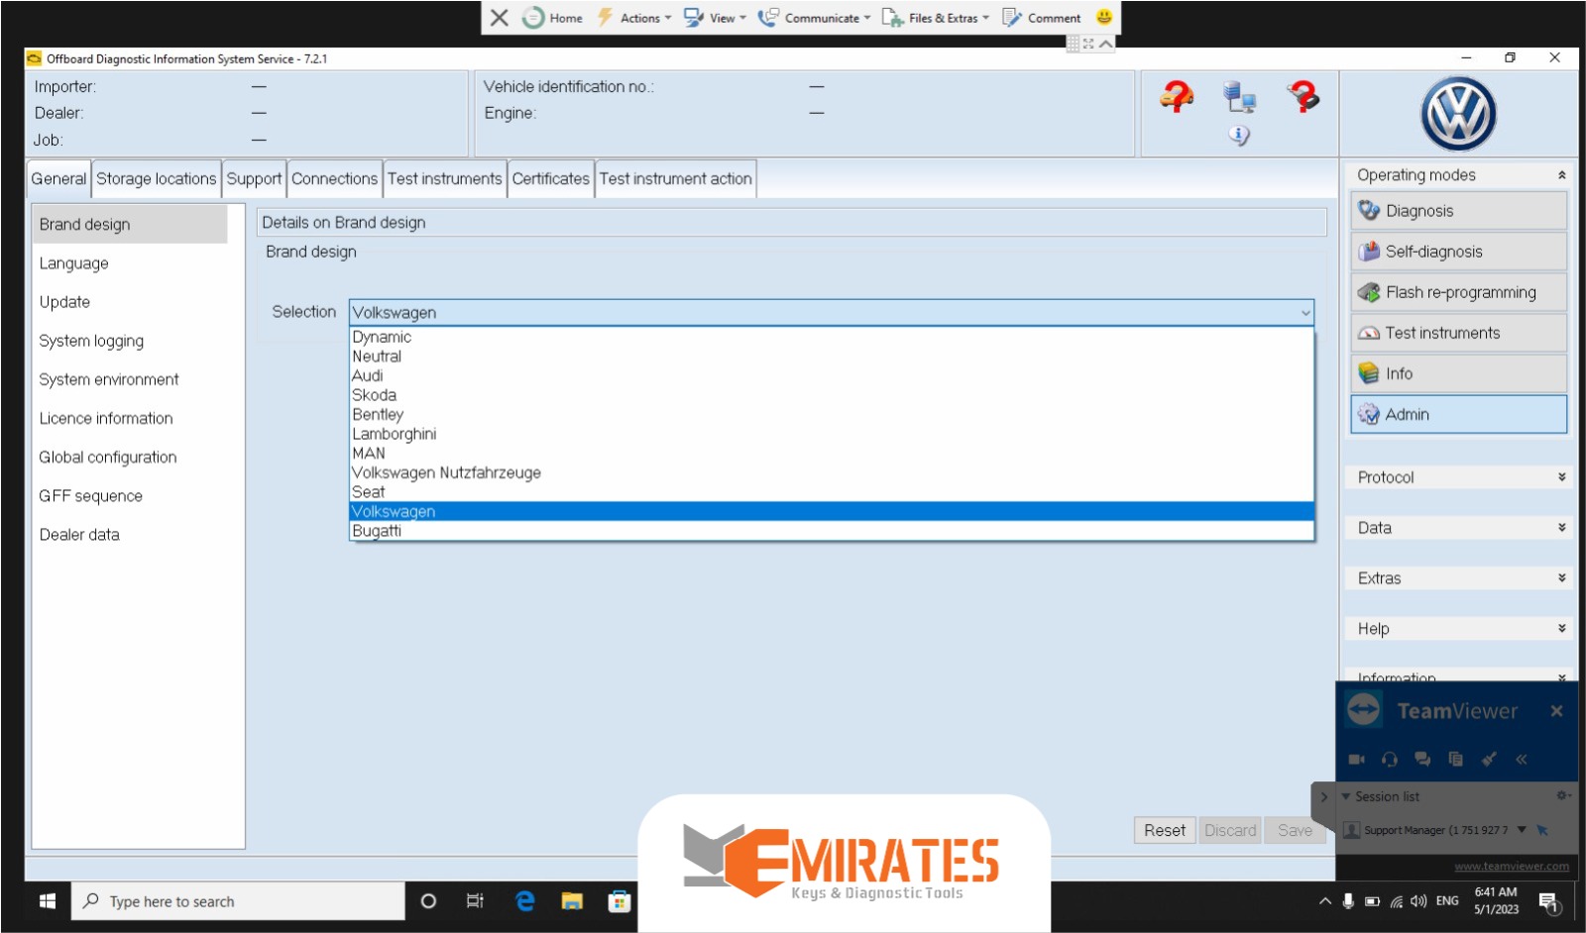Image resolution: width=1586 pixels, height=933 pixels.
Task: Click the smiley feedback icon in TeamViewer toolbar
Action: [1104, 17]
